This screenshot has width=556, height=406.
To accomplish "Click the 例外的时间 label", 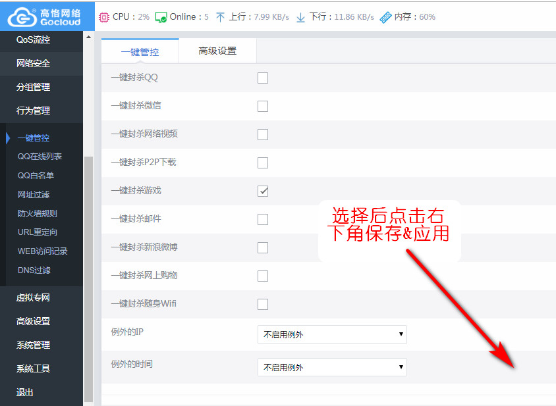I will [x=132, y=364].
